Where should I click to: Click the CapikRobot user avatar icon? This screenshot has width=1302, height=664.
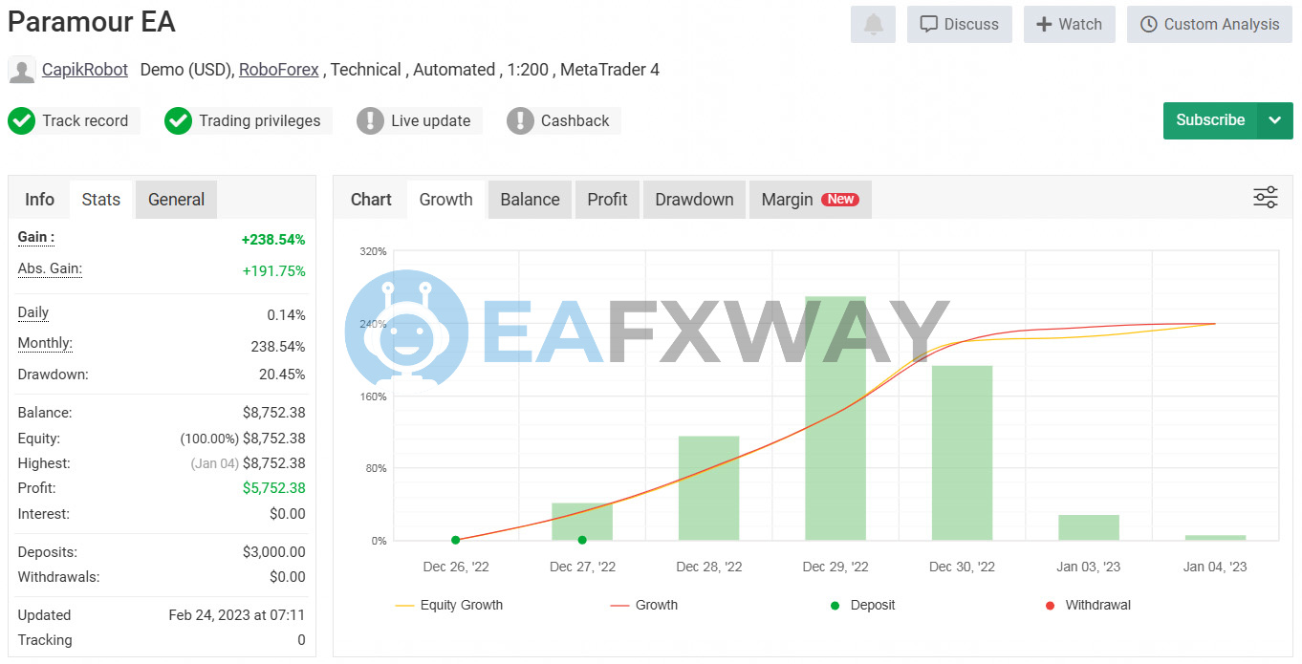[x=22, y=70]
